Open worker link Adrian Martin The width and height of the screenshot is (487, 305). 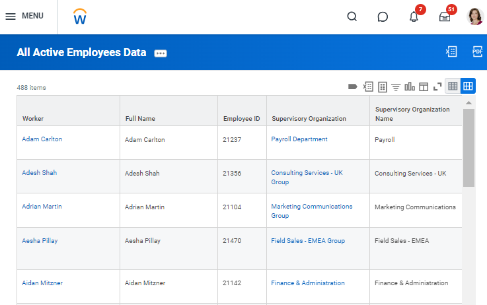tap(42, 207)
